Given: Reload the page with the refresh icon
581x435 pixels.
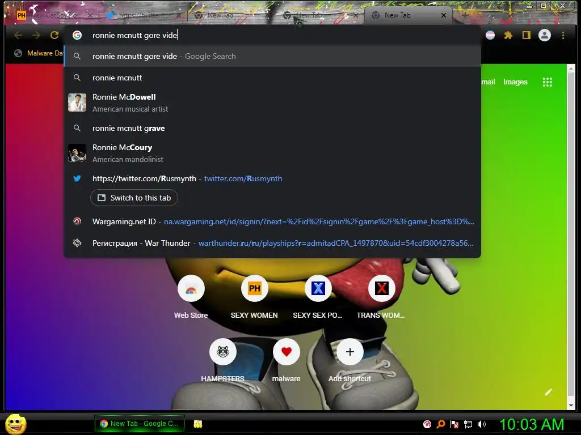Looking at the screenshot, I should tap(54, 35).
